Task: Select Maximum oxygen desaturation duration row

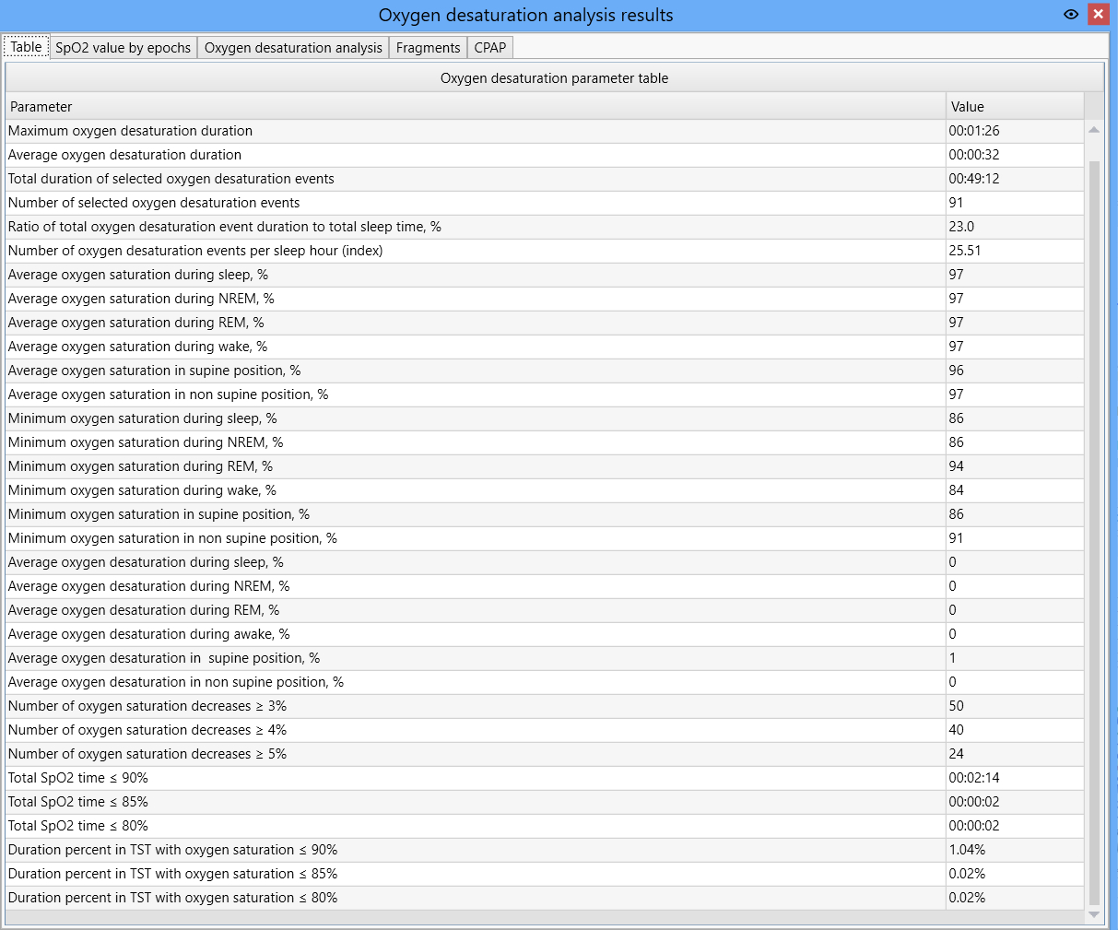Action: 545,131
